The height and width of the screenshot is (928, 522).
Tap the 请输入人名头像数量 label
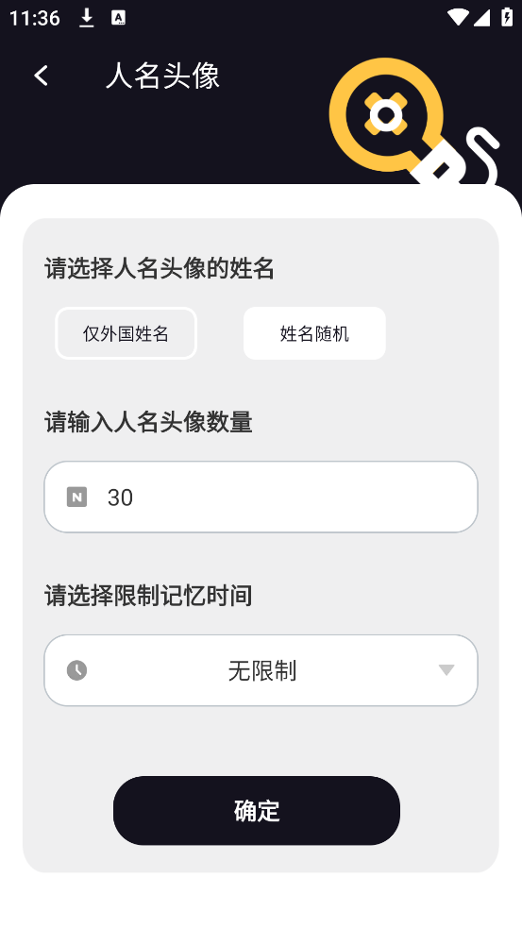click(148, 423)
